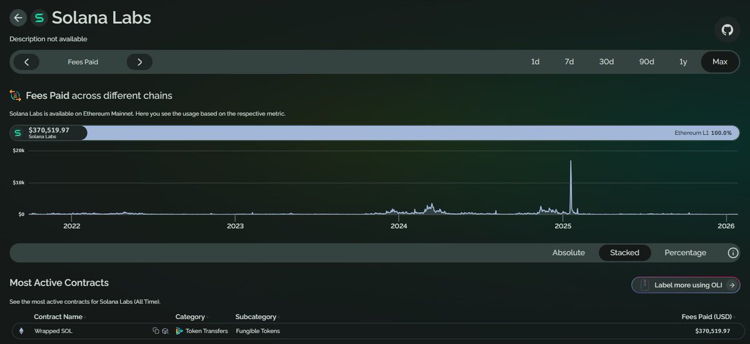Click the Wrapped SOL contract name

click(53, 331)
